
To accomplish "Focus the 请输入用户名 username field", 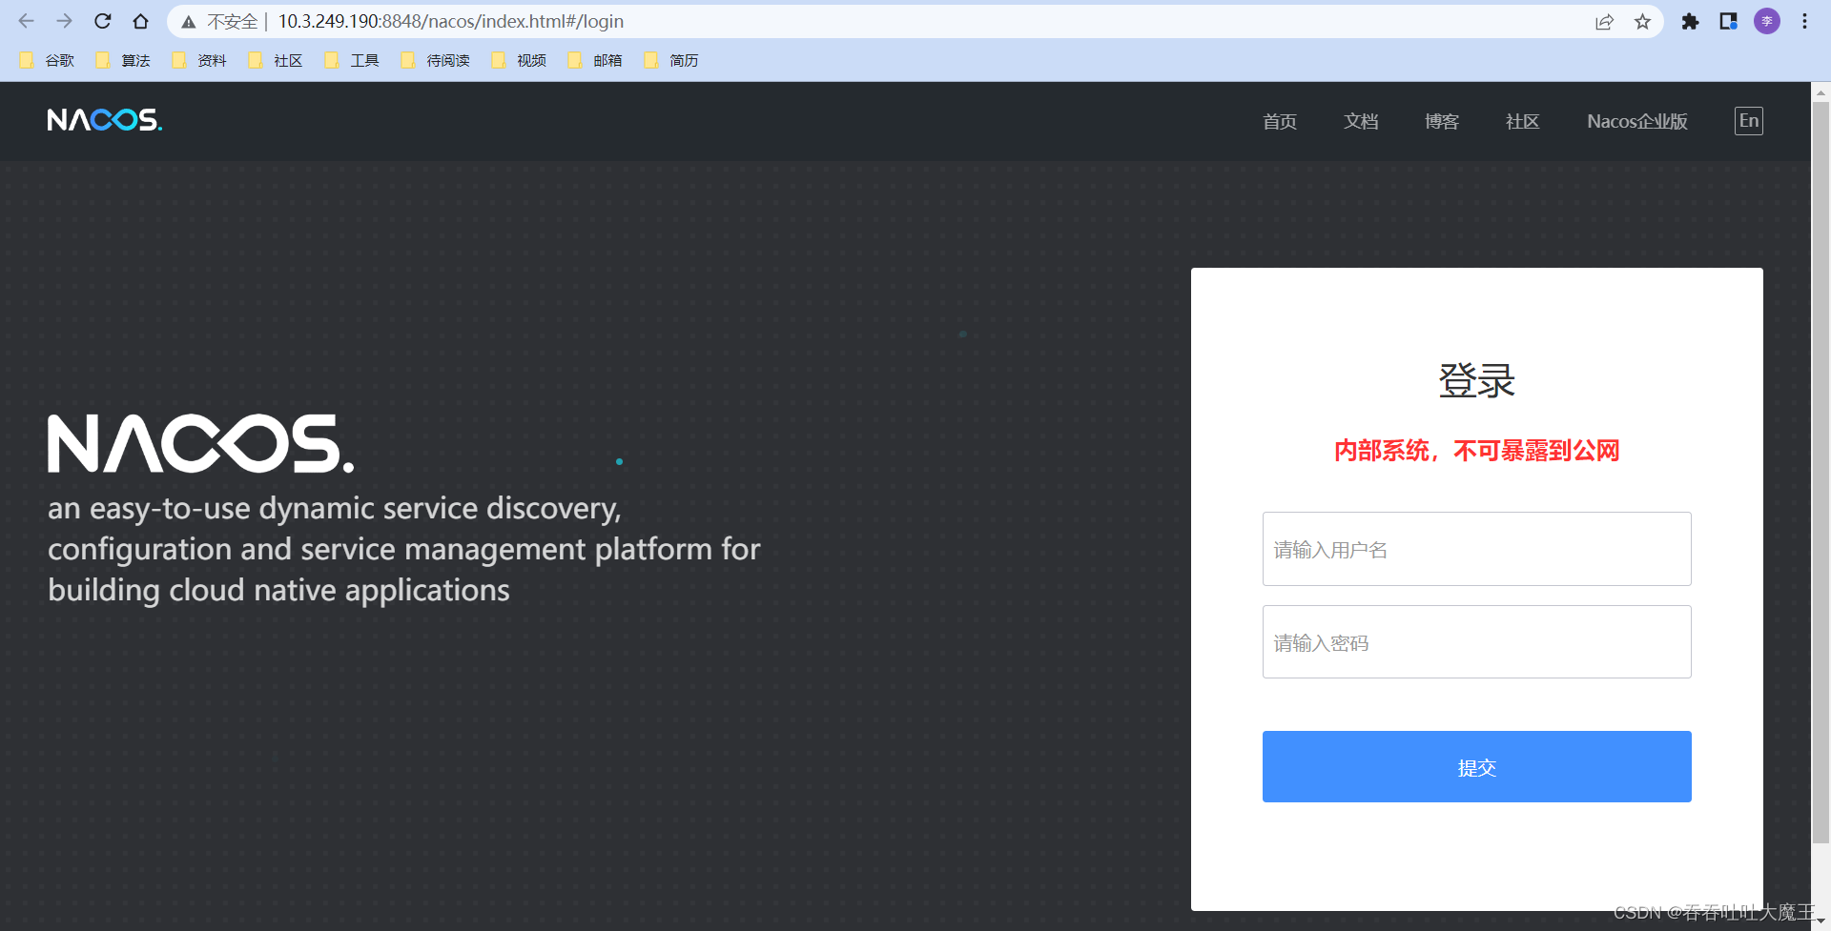I will [x=1477, y=549].
